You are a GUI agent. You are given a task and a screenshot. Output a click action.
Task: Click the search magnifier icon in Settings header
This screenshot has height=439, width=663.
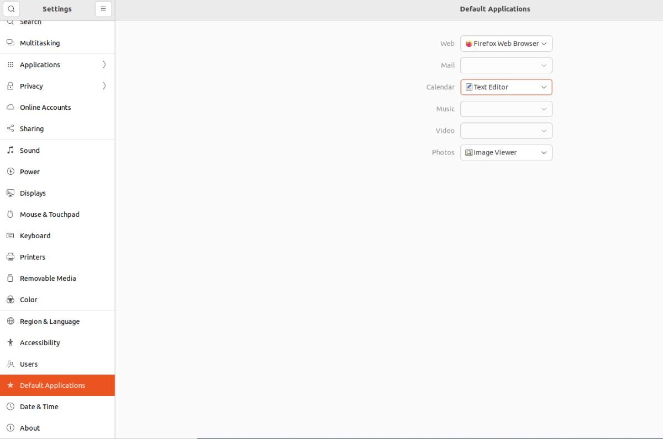pos(12,9)
